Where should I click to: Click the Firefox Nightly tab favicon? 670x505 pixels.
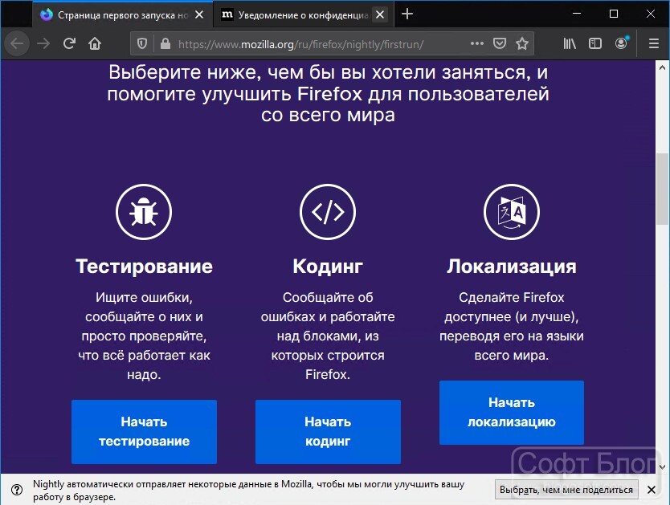tap(46, 14)
